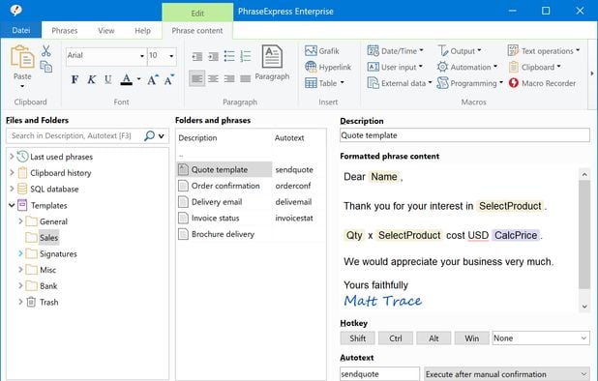Screen dimensions: 598x381
Task: Click PhraseExpress app logo icon
Action: pos(15,11)
